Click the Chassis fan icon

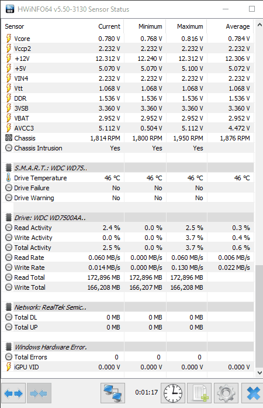point(9,138)
